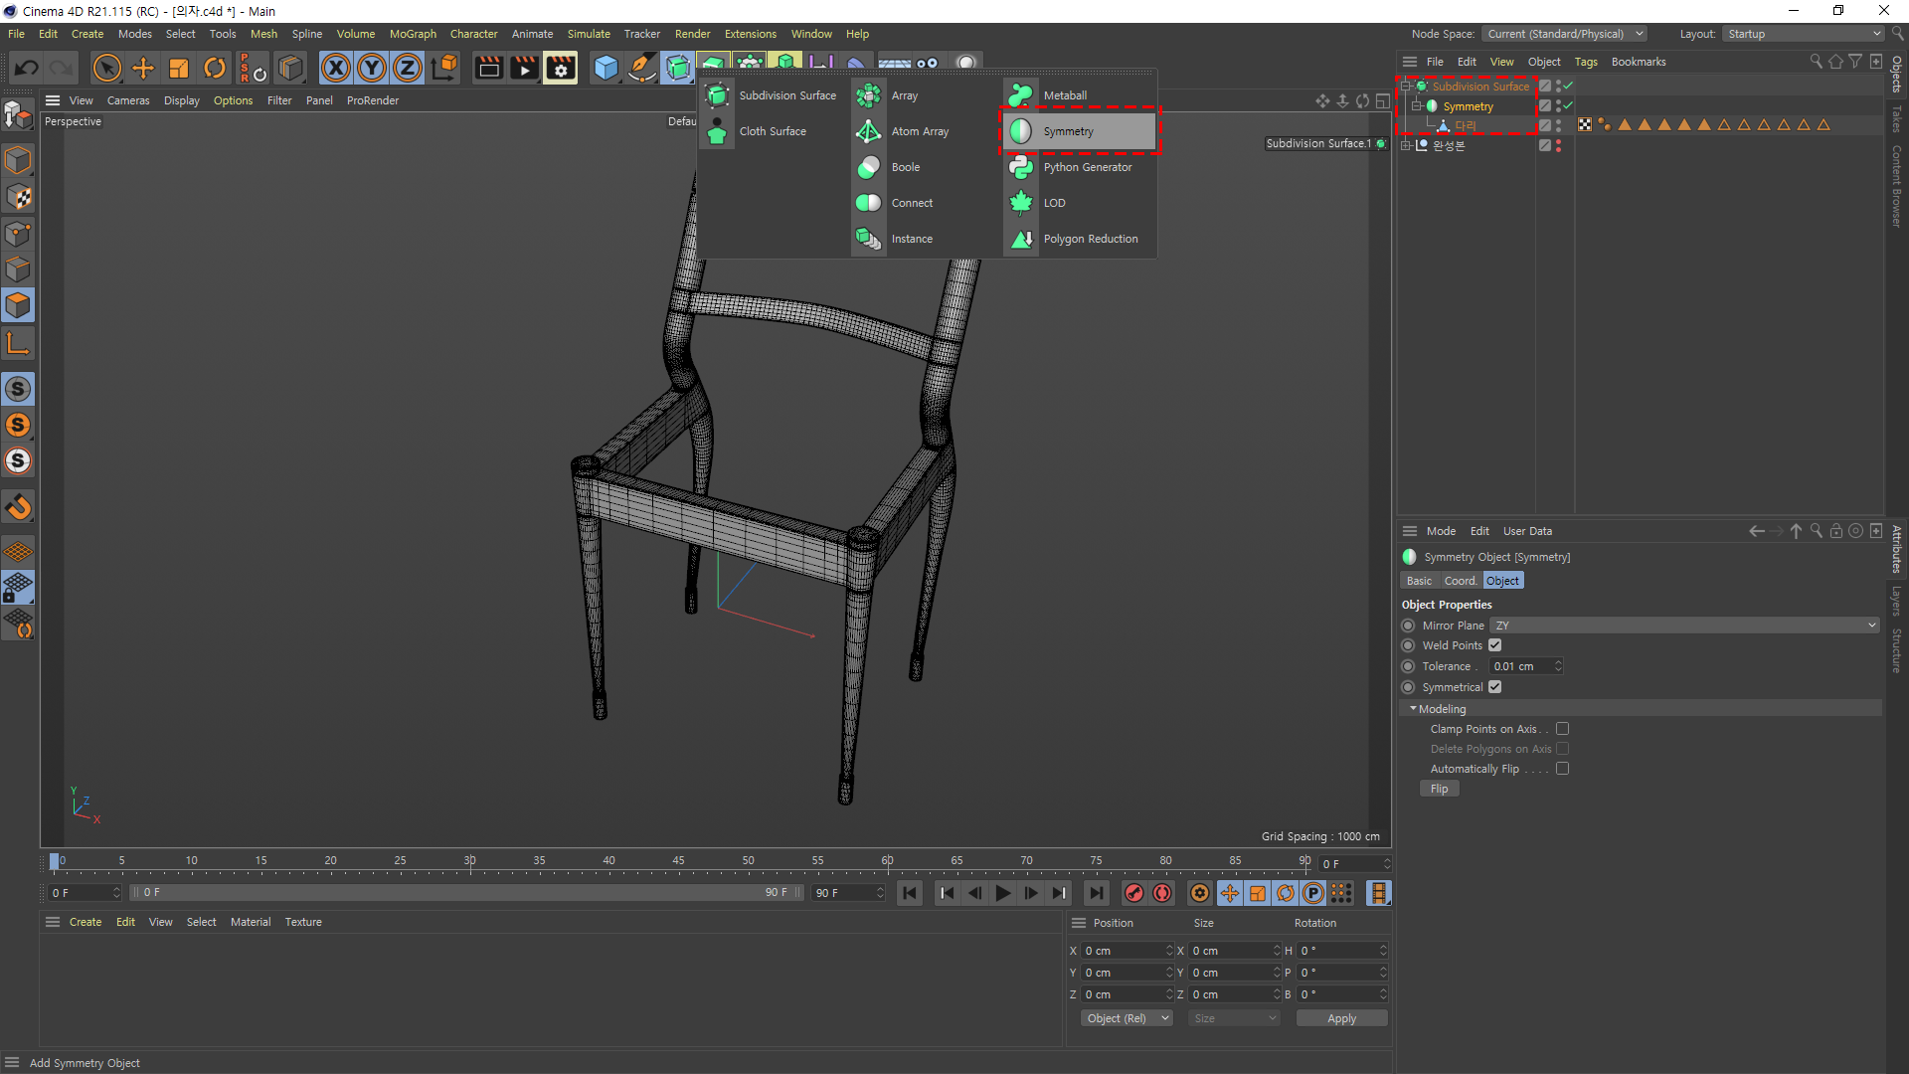Screen dimensions: 1909x1074
Task: Toggle the Automatically Flip checkbox
Action: (1562, 769)
